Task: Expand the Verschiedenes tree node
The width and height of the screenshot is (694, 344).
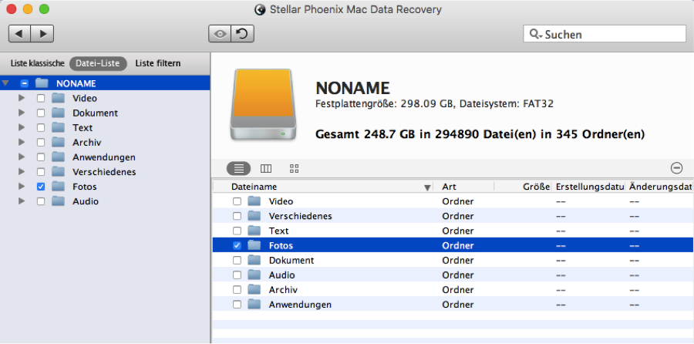Action: click(x=22, y=172)
